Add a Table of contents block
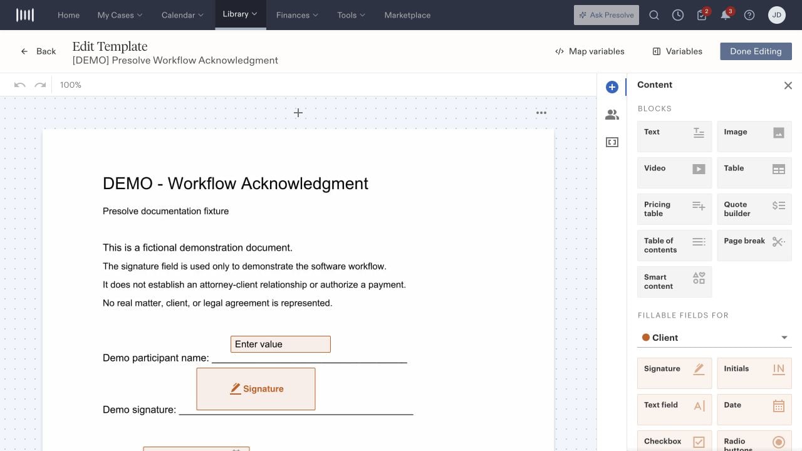The width and height of the screenshot is (802, 451). [674, 246]
